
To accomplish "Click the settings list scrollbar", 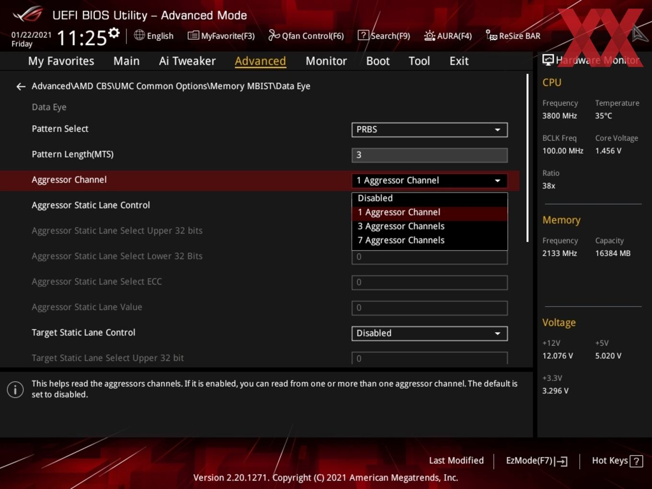I will pos(528,158).
